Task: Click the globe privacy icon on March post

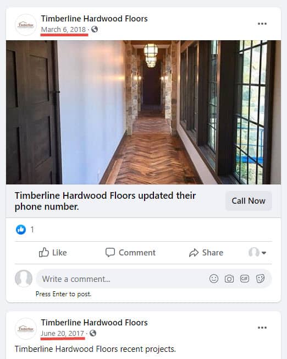Action: [95, 29]
